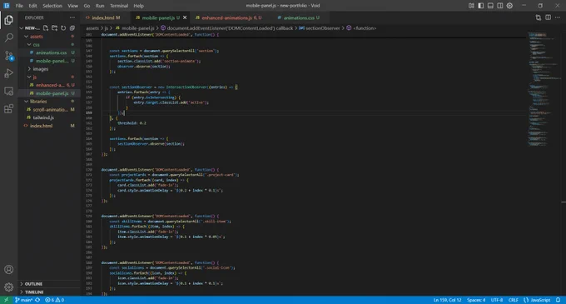Click the main branch status bar item

pos(24,300)
